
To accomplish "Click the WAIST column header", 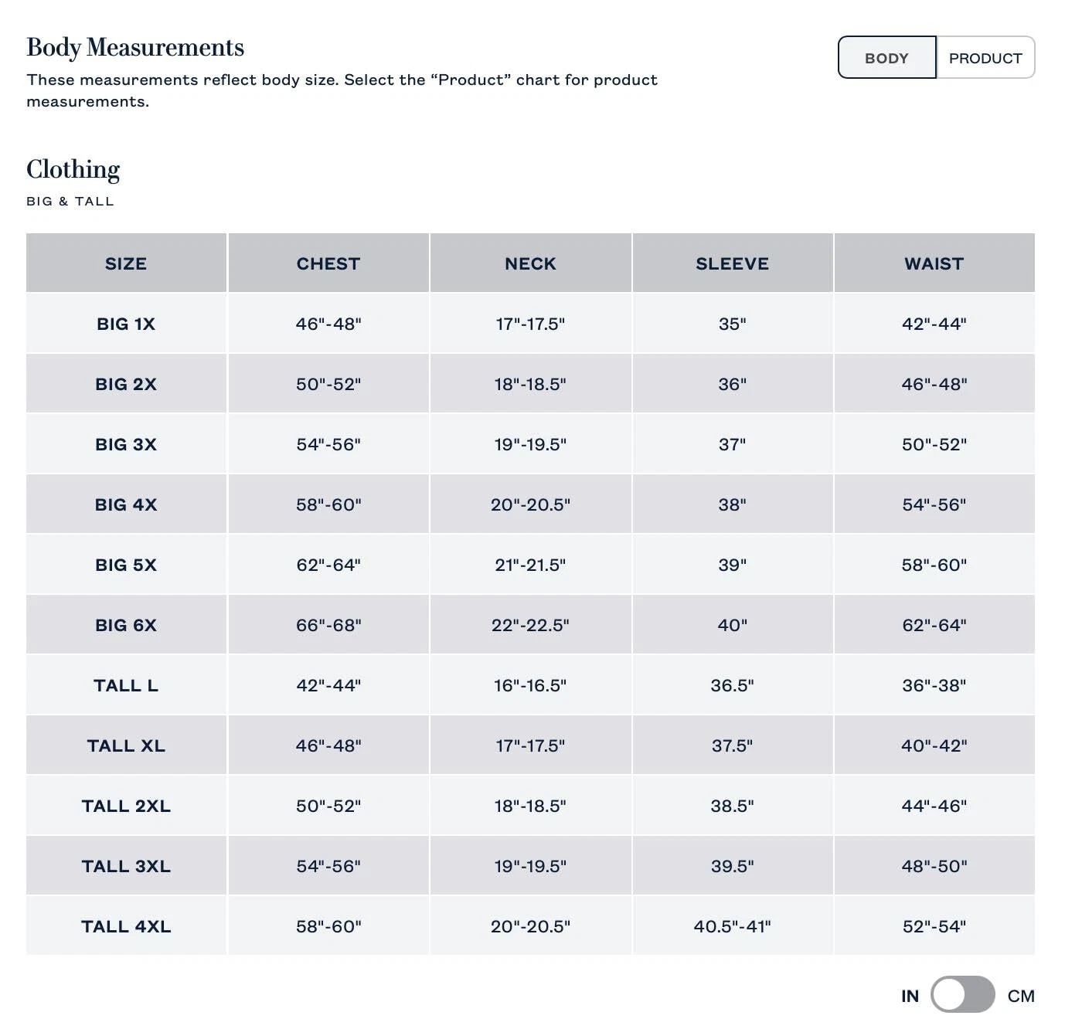I will pos(934,263).
